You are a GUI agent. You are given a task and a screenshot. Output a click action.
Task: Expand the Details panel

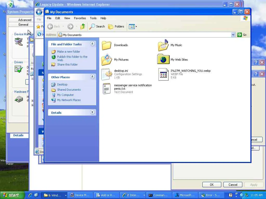92,112
